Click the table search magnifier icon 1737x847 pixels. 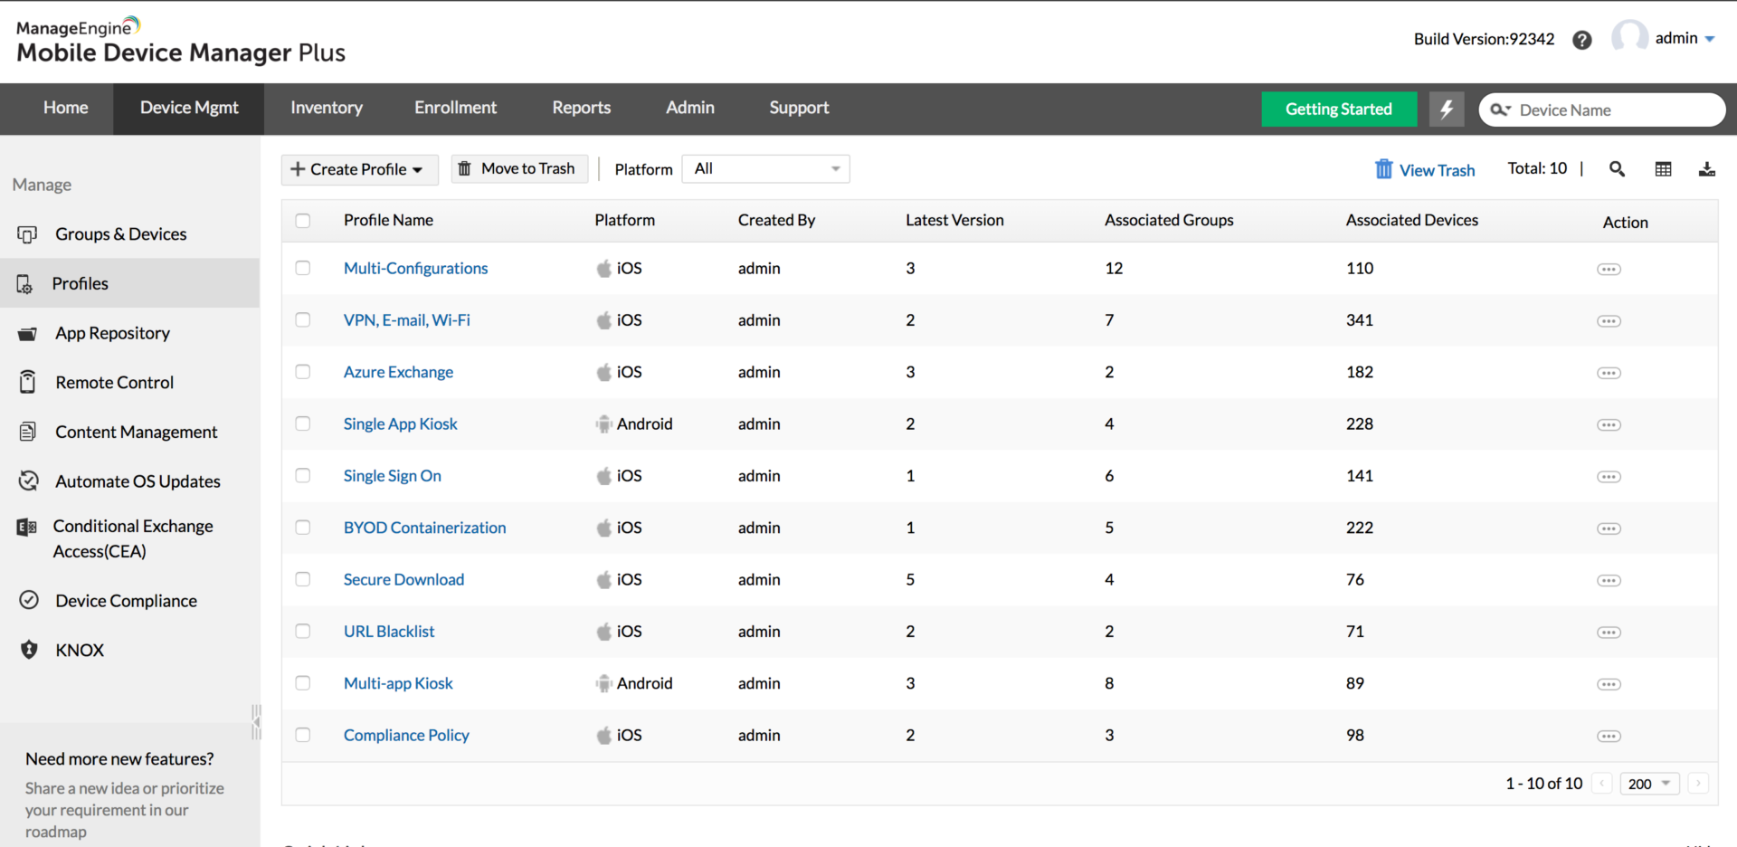pyautogui.click(x=1617, y=169)
